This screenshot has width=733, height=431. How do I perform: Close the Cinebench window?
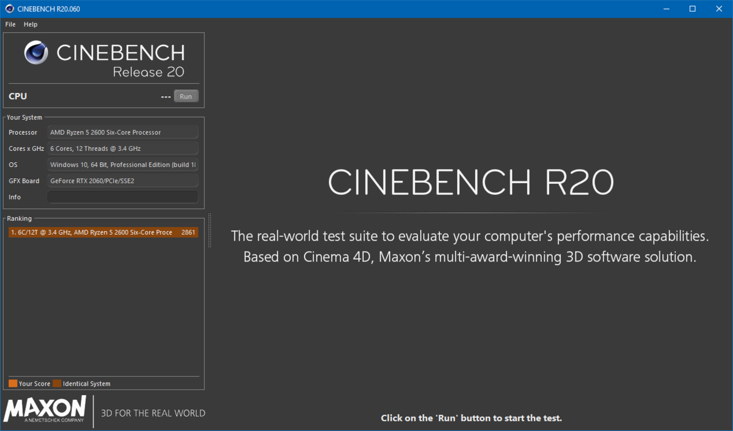[x=719, y=9]
